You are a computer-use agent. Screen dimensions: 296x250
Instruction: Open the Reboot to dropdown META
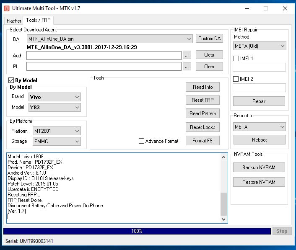click(260, 127)
